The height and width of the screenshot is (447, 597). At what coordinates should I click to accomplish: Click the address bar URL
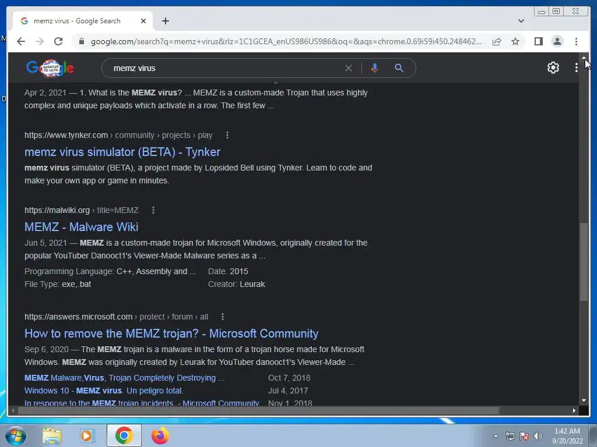pos(286,41)
